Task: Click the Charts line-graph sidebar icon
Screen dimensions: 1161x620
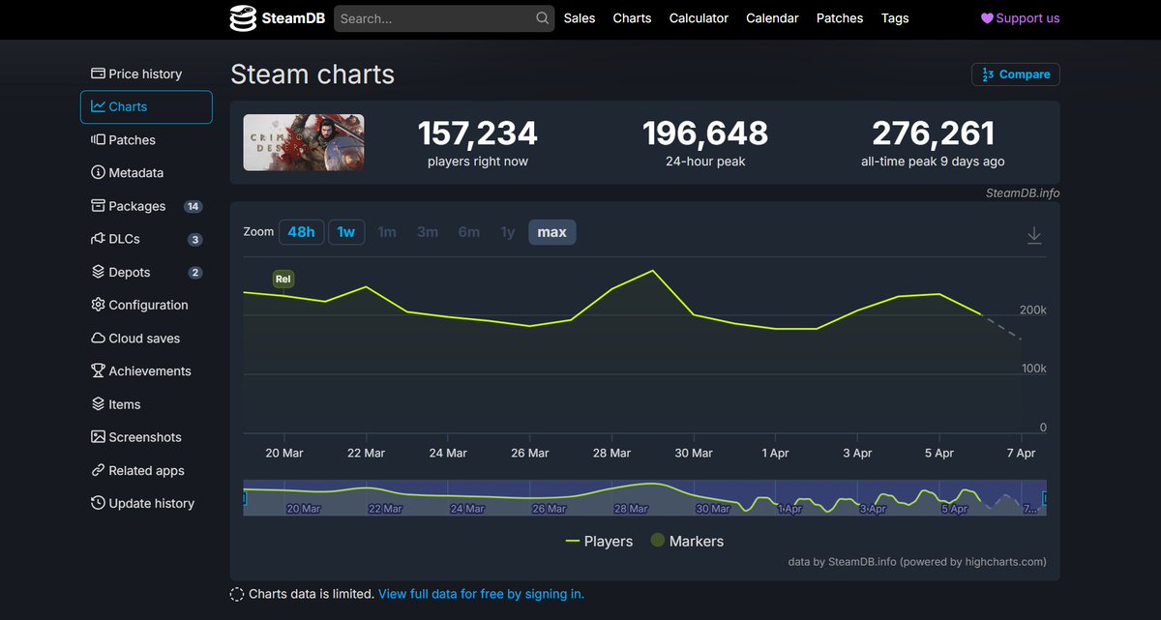Action: pos(98,106)
